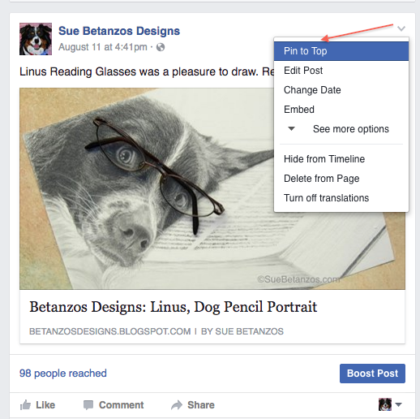The width and height of the screenshot is (420, 419).
Task: Click the Comment label
Action: [x=121, y=405]
